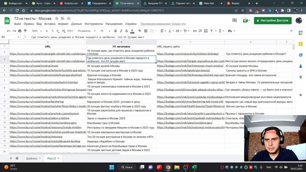Switch to the Шаблон sheet tab
306x172 pixels.
coord(32,158)
